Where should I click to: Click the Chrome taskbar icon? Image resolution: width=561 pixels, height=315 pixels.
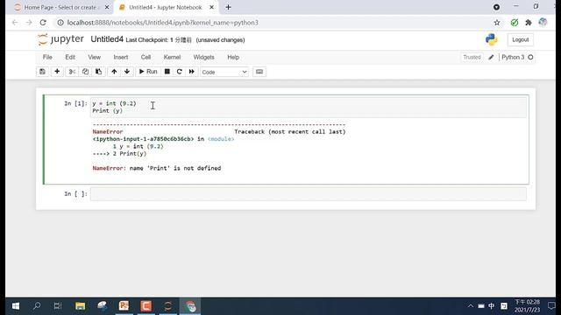pyautogui.click(x=190, y=306)
